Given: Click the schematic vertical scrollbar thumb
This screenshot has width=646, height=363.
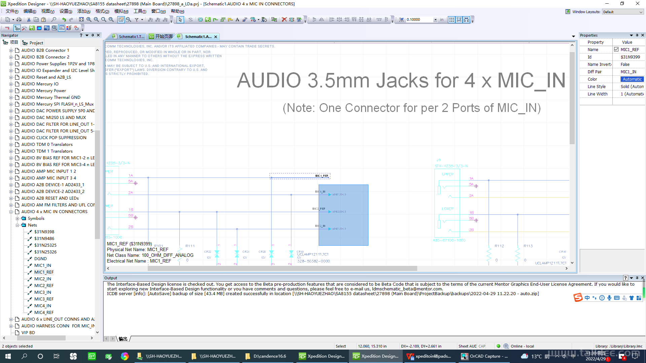Looking at the screenshot, I should click(x=572, y=98).
